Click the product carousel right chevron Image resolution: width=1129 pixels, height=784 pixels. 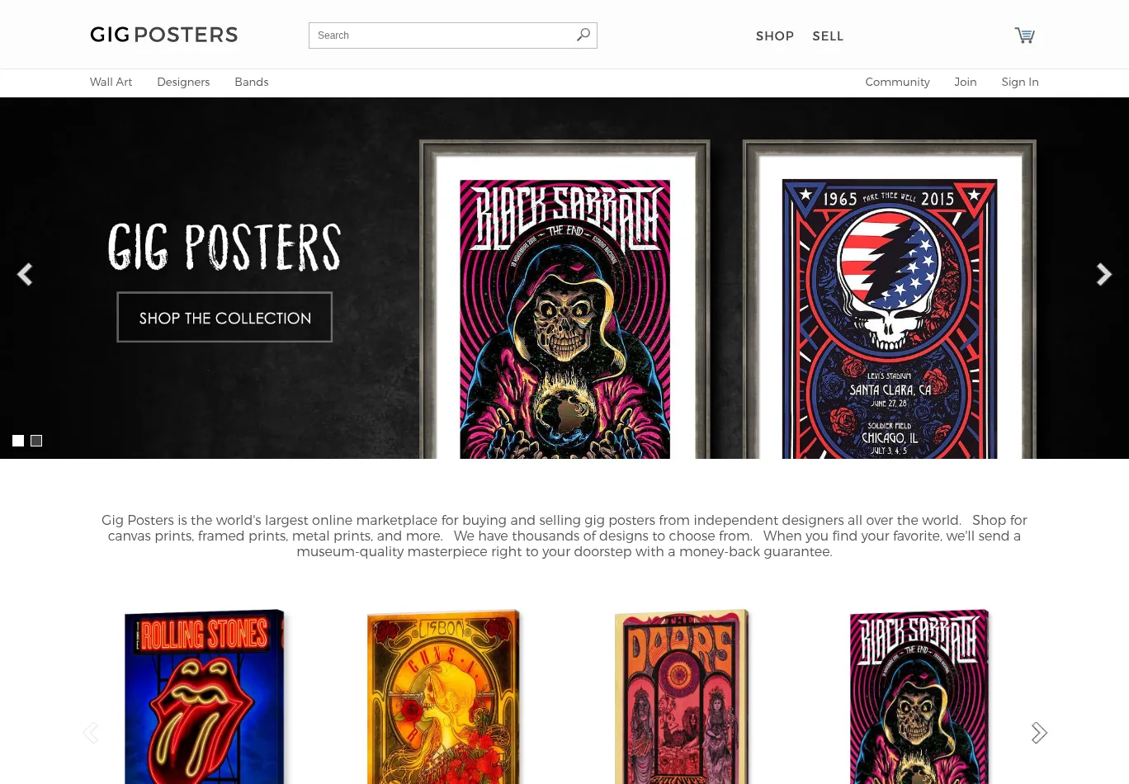pyautogui.click(x=1039, y=733)
